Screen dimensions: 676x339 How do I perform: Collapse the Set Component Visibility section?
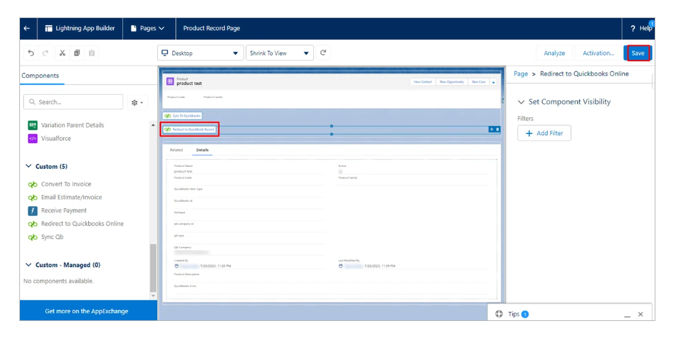(x=521, y=102)
